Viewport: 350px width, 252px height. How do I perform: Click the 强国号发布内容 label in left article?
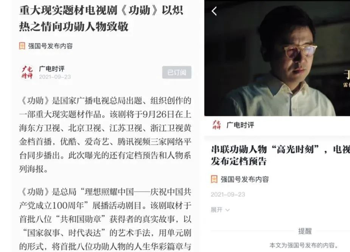[x=50, y=46]
